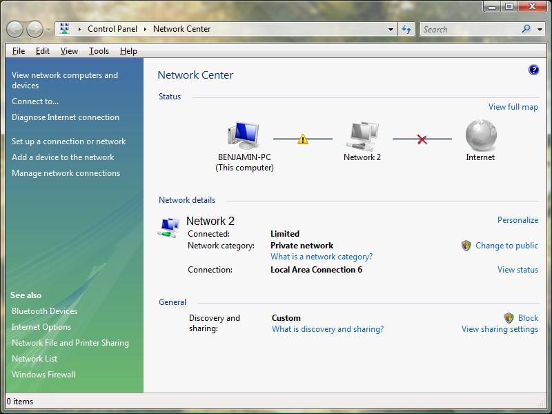Open the File menu

[x=19, y=51]
